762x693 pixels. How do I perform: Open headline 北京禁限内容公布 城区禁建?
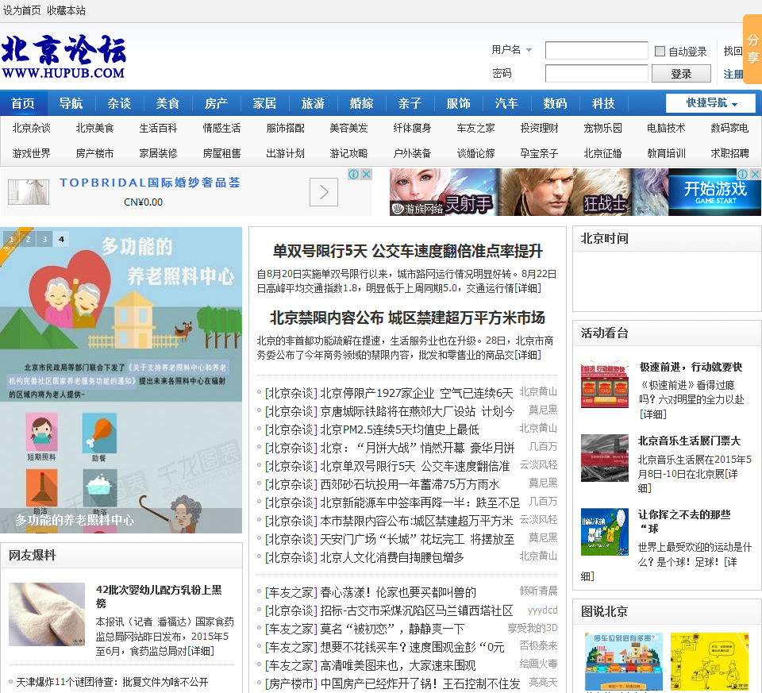(x=407, y=318)
